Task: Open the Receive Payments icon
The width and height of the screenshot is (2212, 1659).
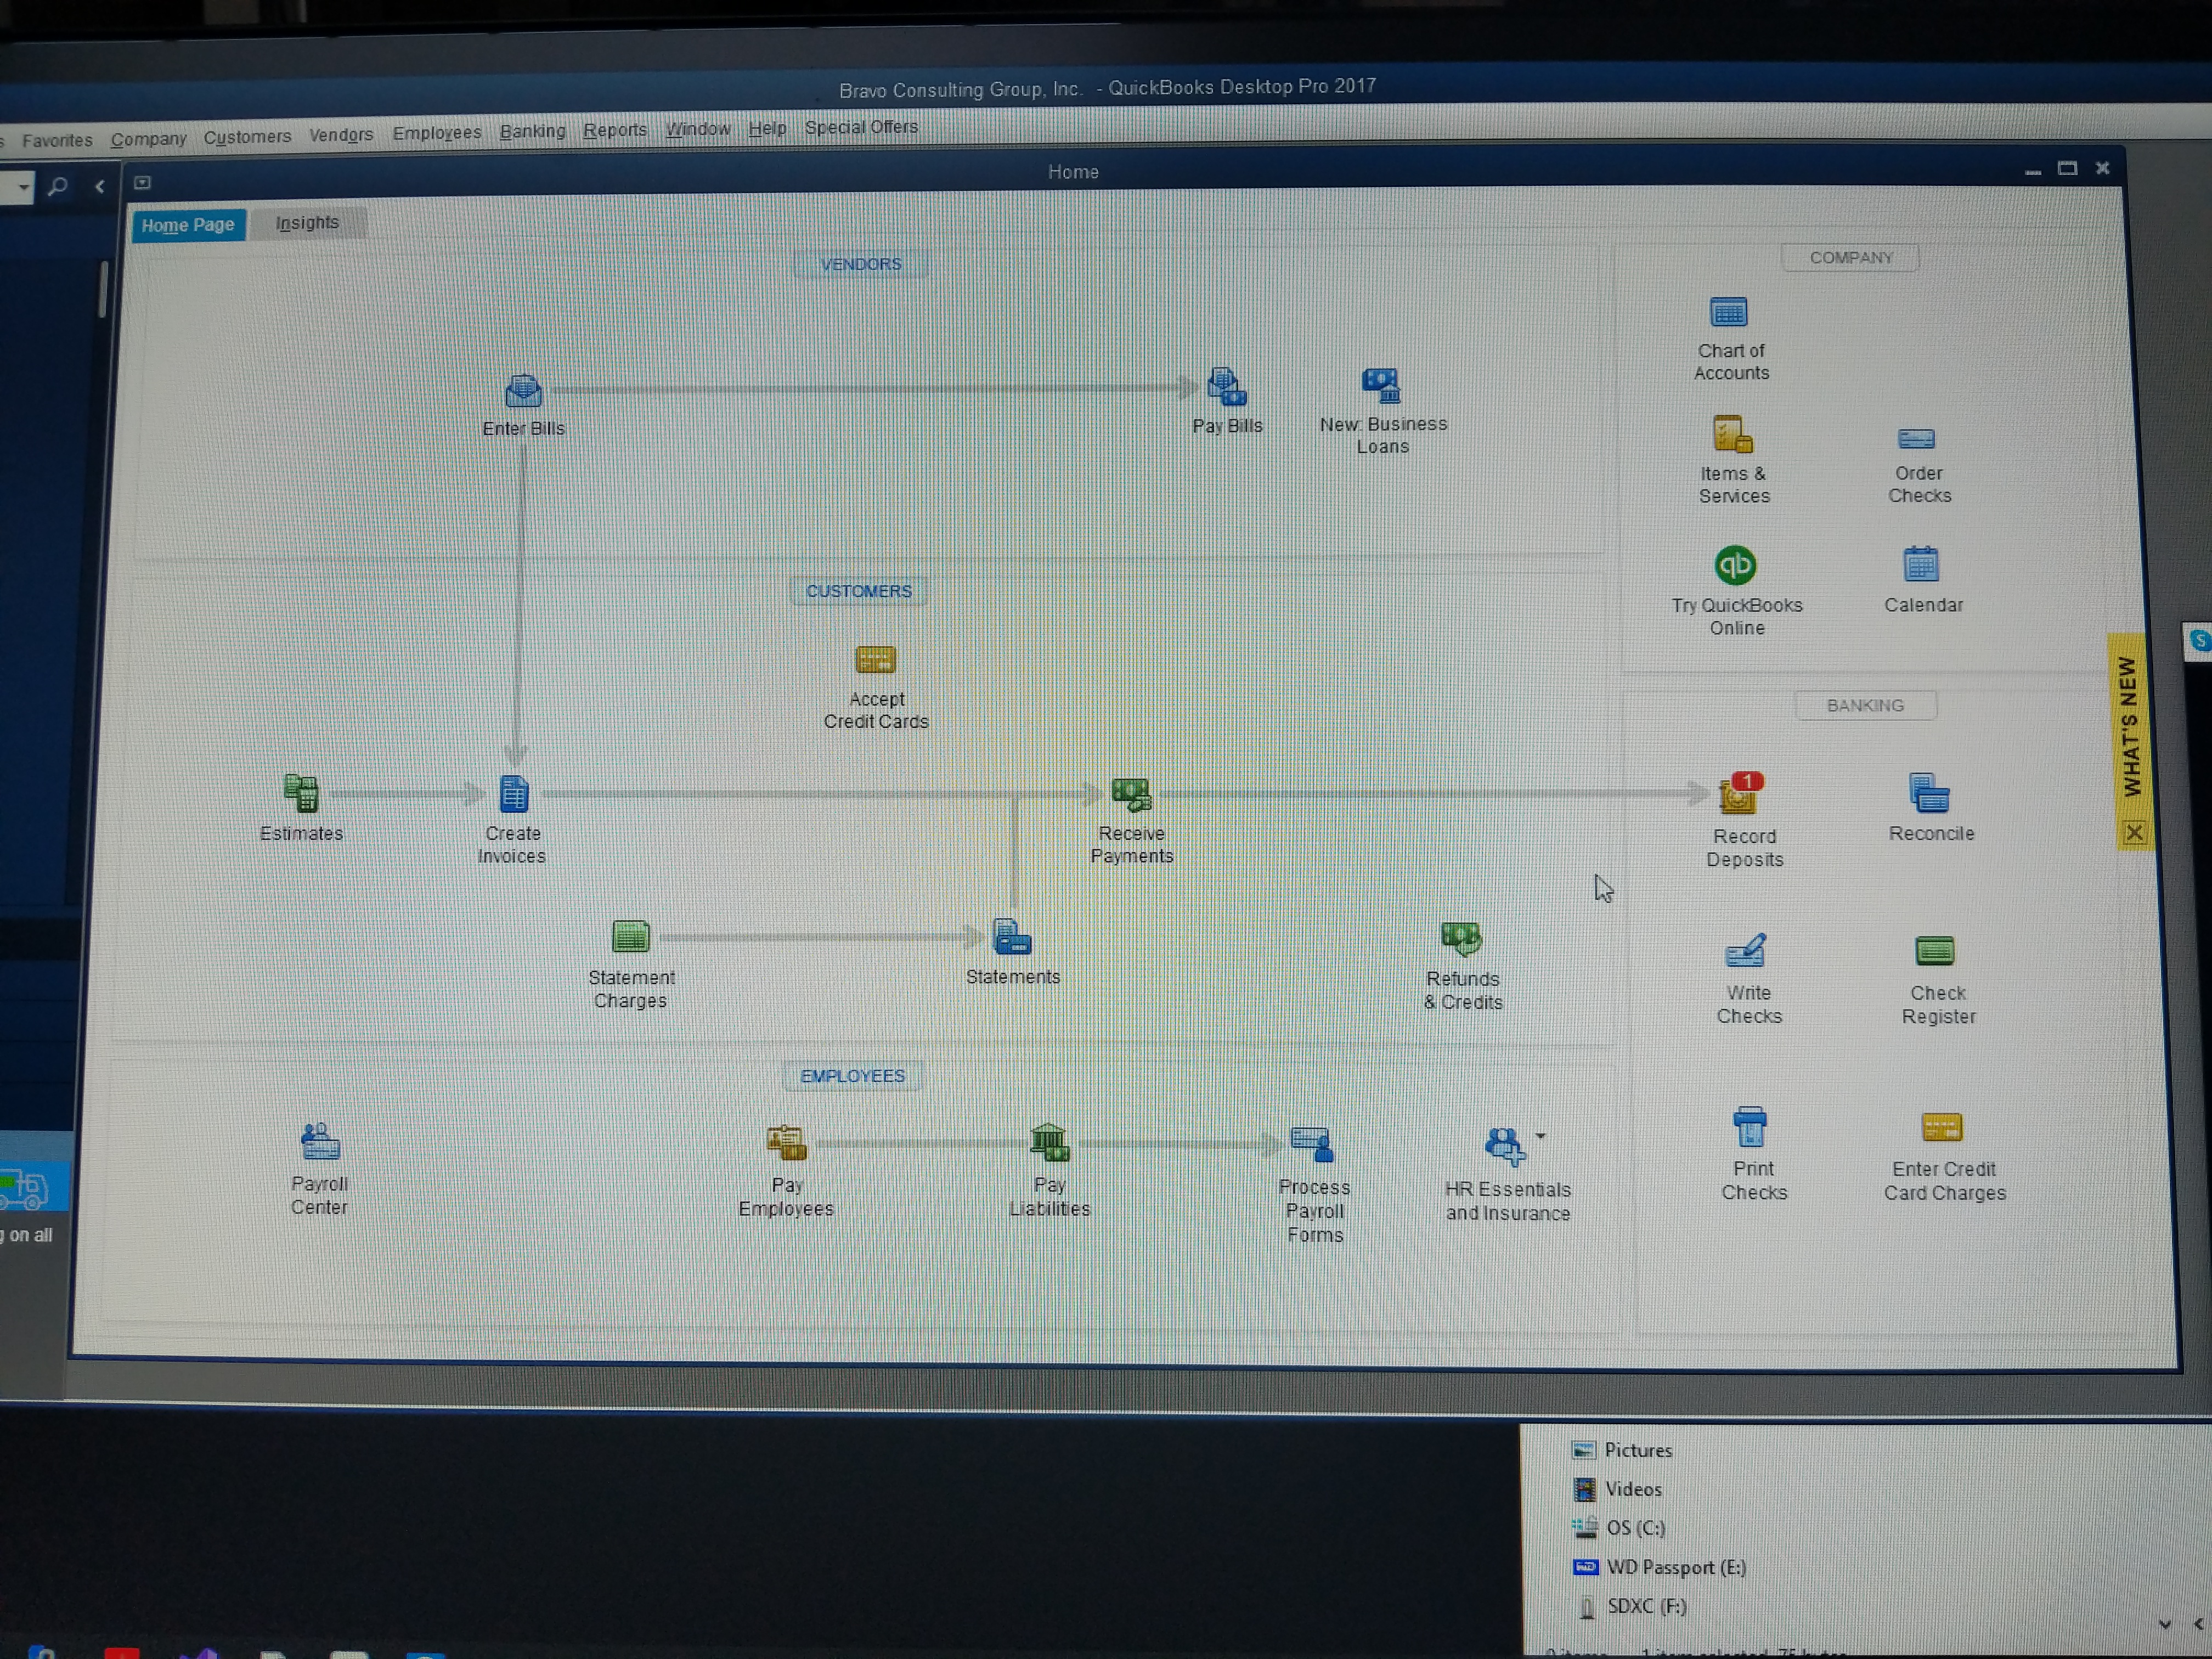Action: click(1131, 795)
